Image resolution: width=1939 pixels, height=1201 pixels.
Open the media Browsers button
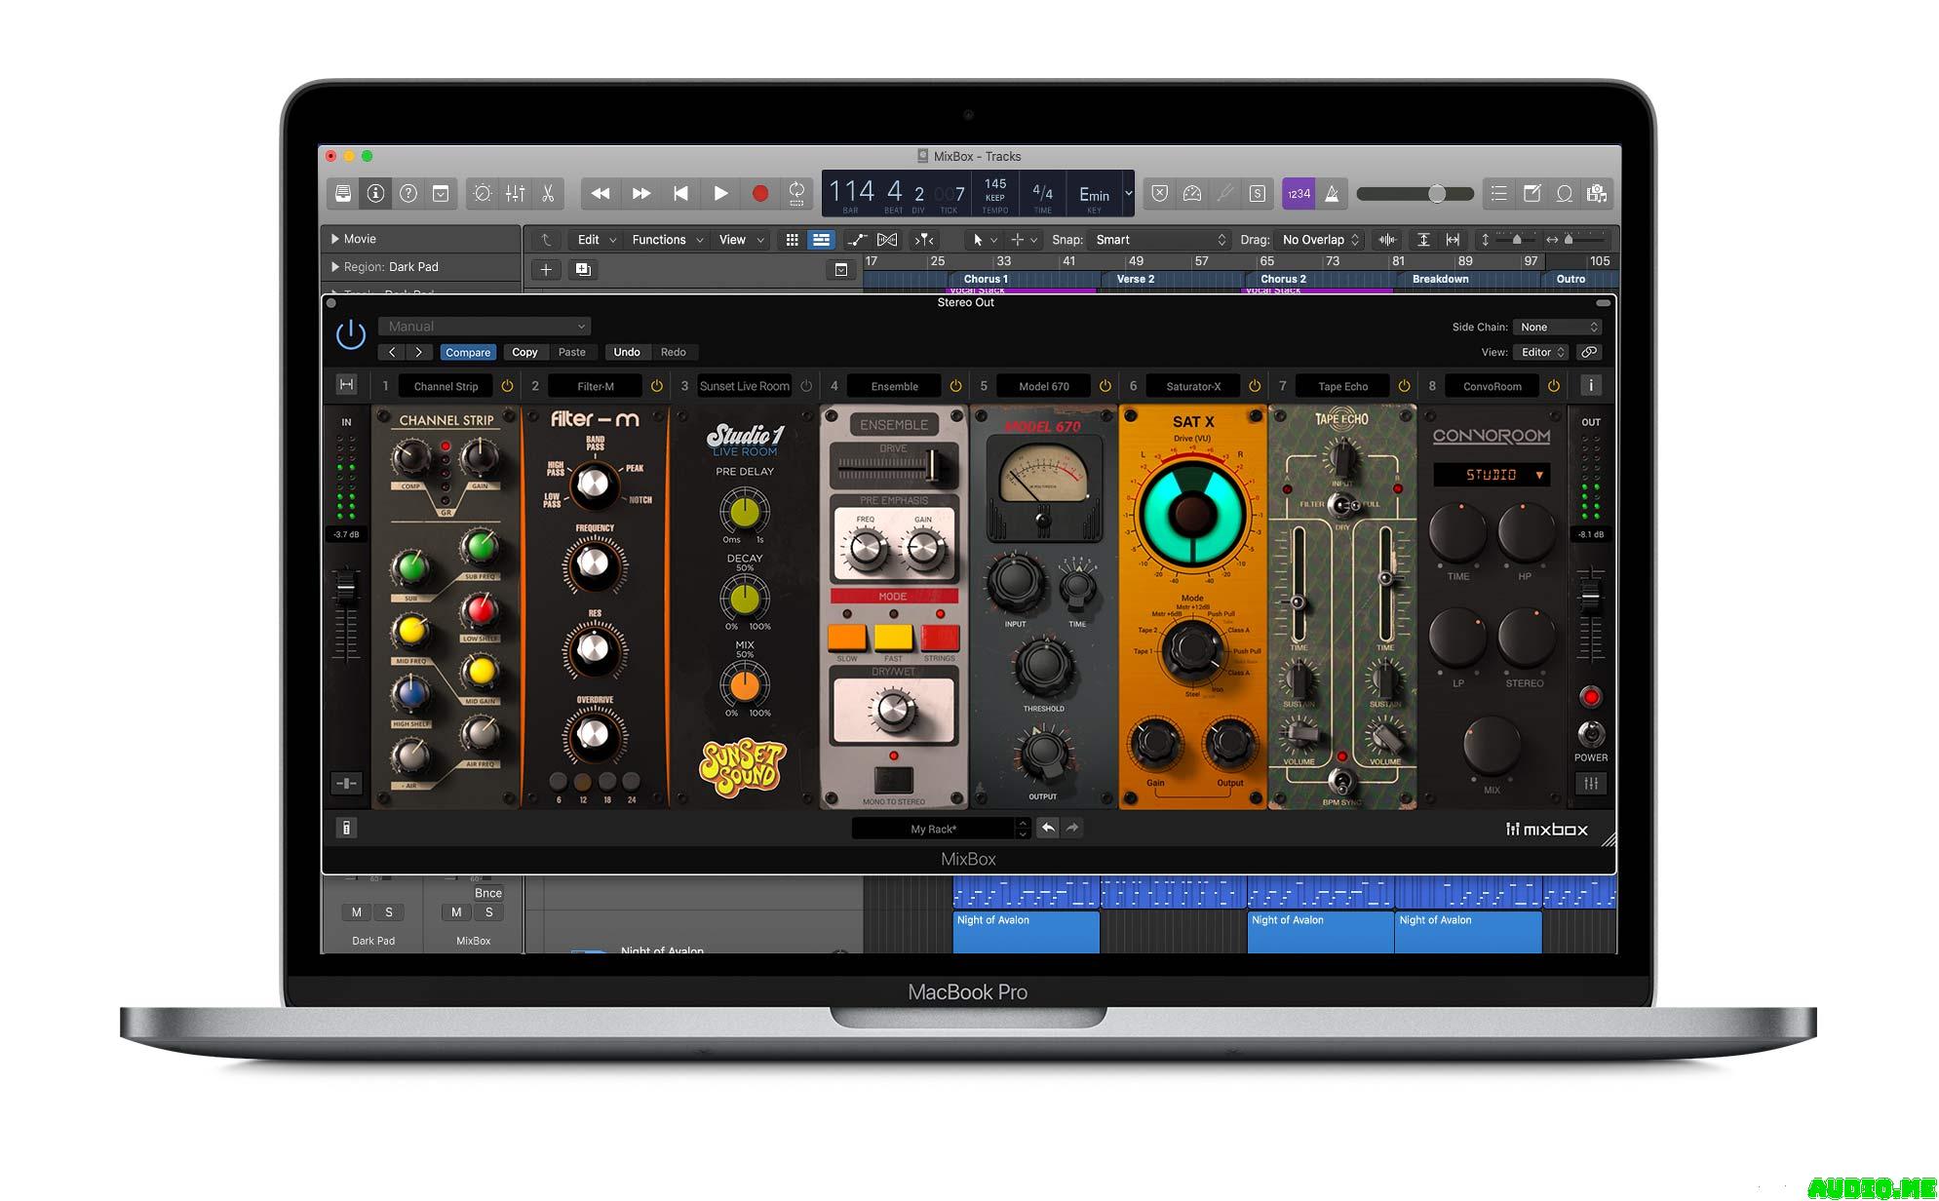coord(1597,193)
